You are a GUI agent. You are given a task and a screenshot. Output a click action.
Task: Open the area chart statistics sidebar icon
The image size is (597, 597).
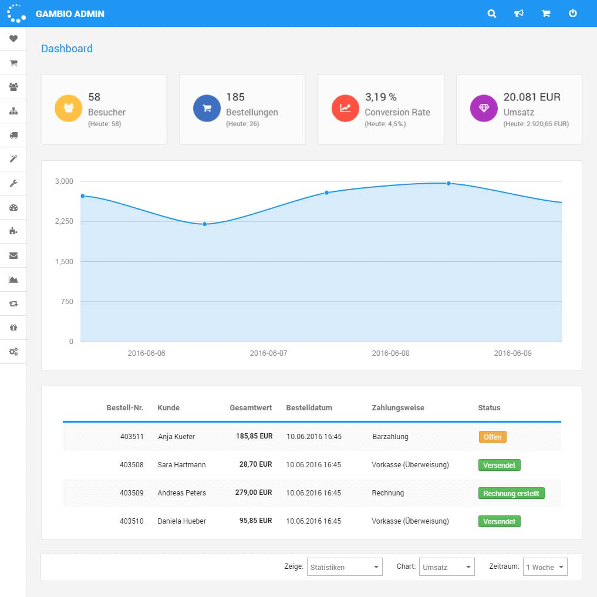14,279
